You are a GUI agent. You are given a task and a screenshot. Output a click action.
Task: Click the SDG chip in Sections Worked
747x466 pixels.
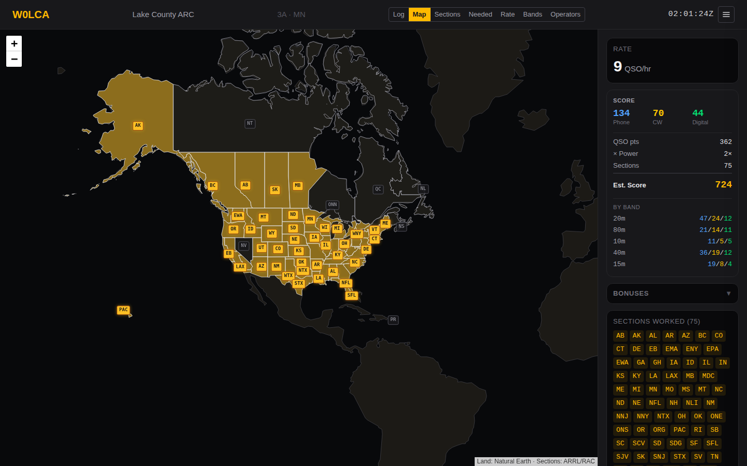click(675, 443)
